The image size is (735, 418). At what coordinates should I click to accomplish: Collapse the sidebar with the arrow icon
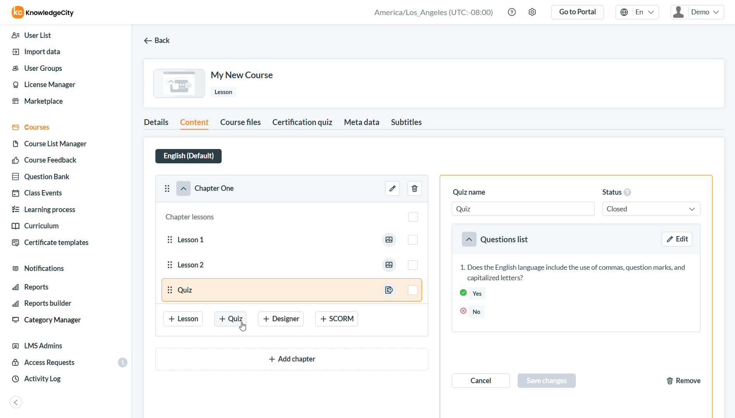16,402
